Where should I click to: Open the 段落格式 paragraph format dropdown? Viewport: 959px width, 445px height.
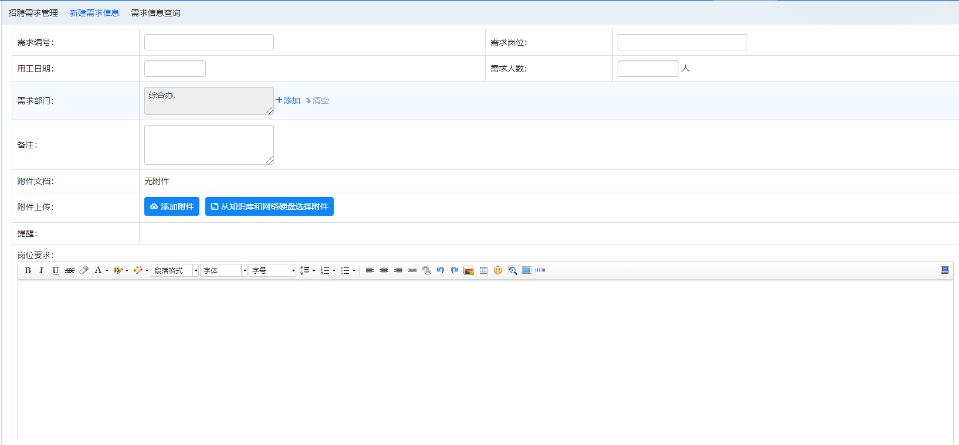[x=175, y=270]
